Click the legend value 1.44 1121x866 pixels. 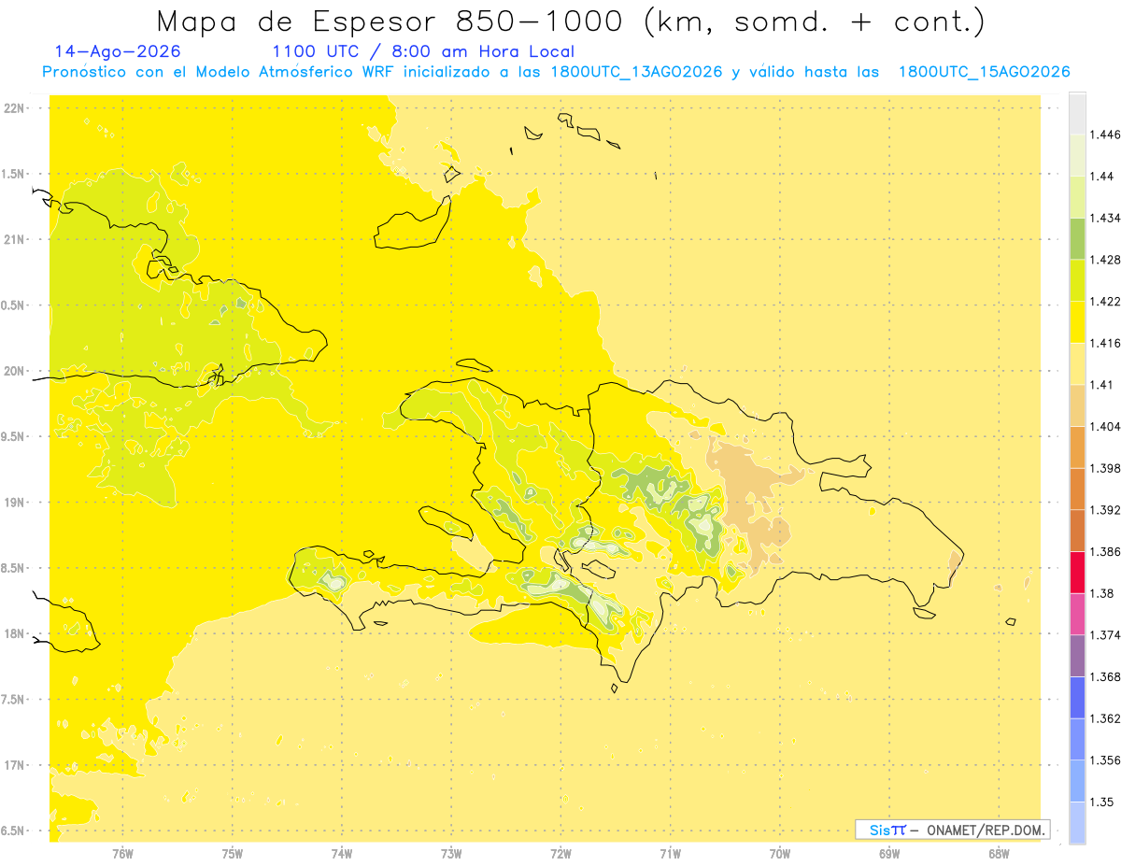click(x=1102, y=177)
